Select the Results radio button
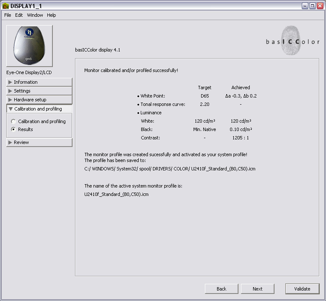The width and height of the screenshot is (326, 301). coord(13,129)
